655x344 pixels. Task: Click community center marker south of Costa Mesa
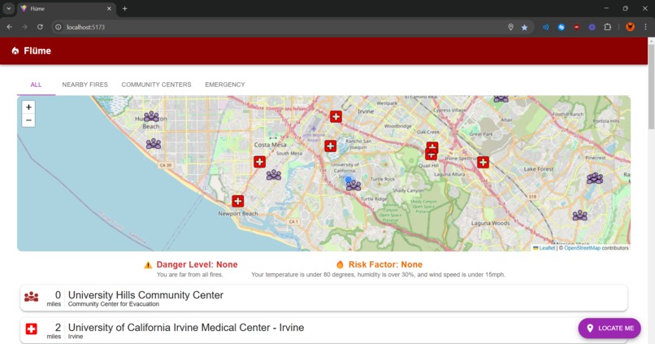tap(274, 174)
